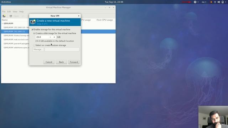The image size is (228, 128).
Task: Select the mail.sra-tech.com connection row
Action: (x=15, y=39)
